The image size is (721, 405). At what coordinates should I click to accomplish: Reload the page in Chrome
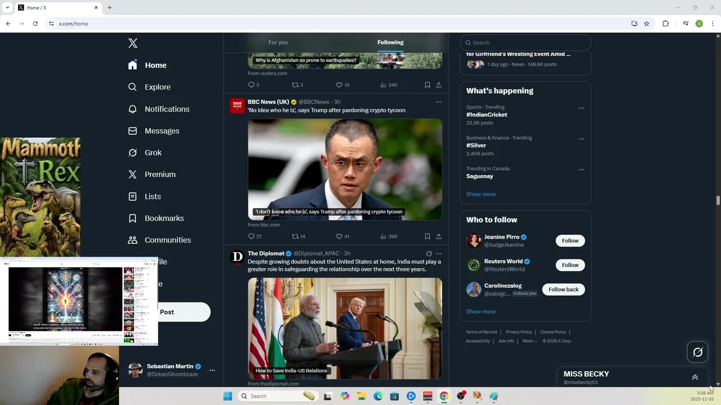point(35,24)
